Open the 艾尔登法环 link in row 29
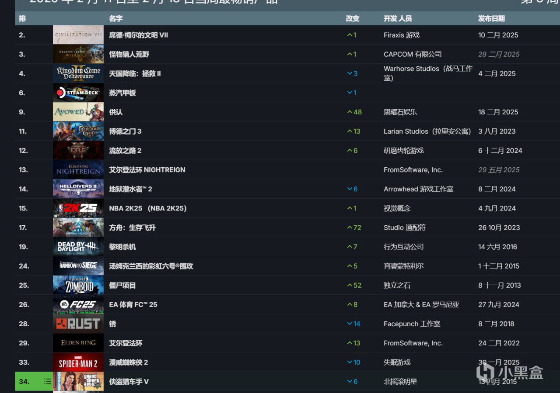This screenshot has height=393, width=560. (126, 343)
